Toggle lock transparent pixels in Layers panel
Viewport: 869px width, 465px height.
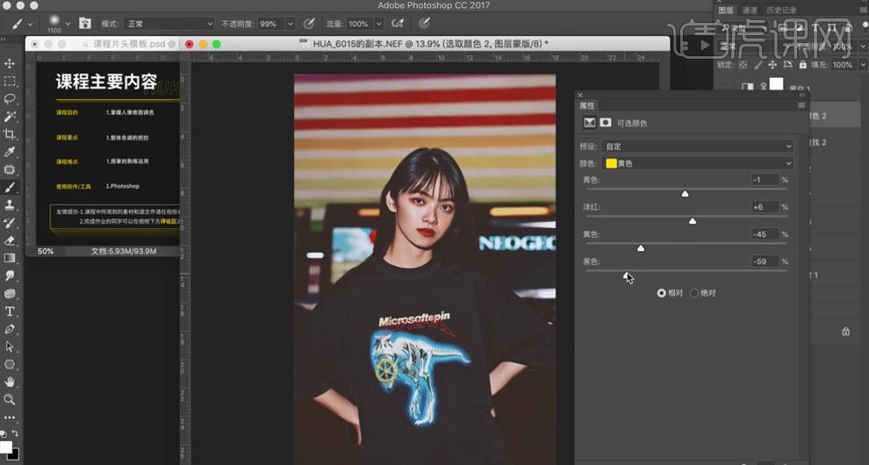point(743,65)
